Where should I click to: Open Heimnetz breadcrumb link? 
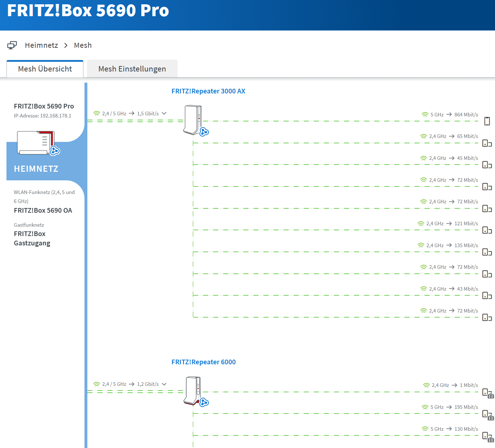pyautogui.click(x=41, y=45)
